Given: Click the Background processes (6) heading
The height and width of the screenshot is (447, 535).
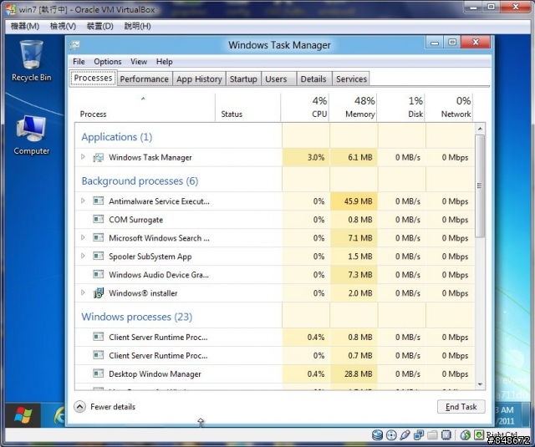Looking at the screenshot, I should [140, 181].
